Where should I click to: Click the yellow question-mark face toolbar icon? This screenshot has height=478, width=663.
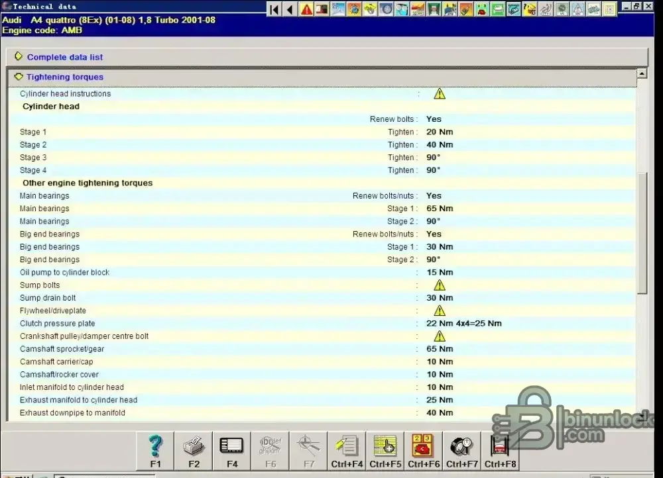tap(529, 9)
